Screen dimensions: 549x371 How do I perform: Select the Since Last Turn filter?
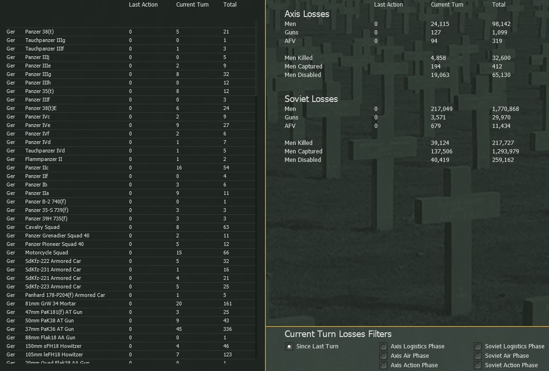289,346
